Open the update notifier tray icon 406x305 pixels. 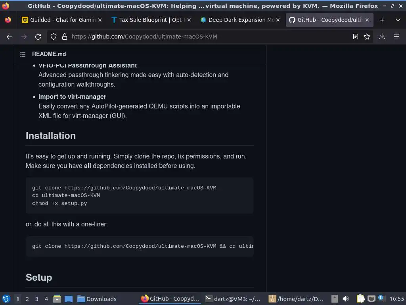(x=381, y=298)
